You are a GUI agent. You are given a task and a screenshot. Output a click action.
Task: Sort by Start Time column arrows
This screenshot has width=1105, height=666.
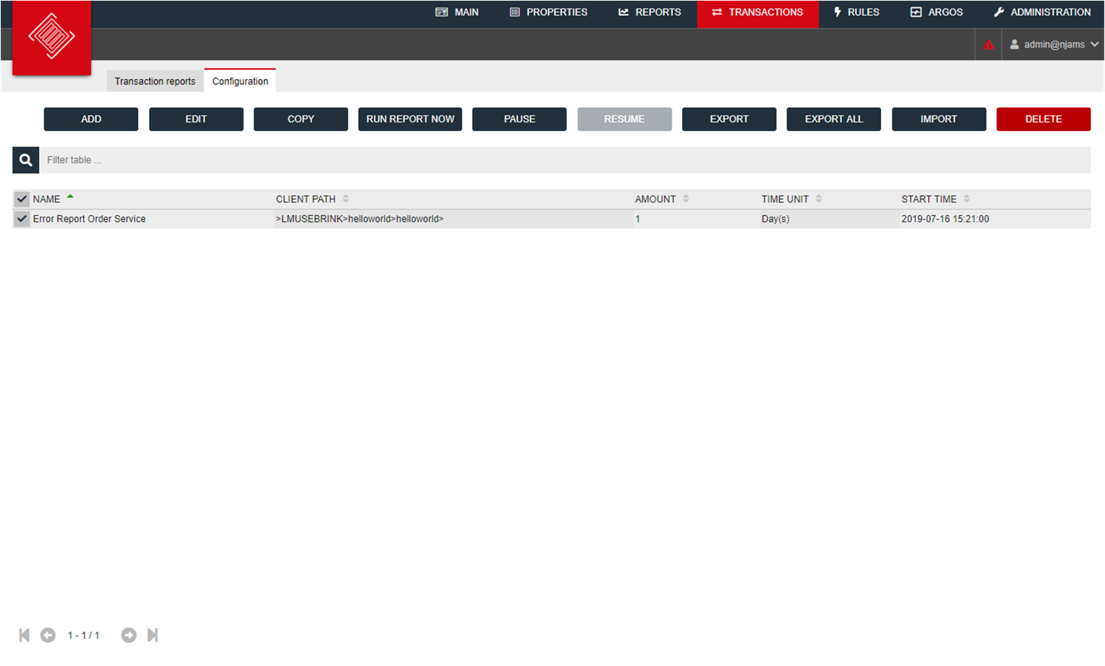pyautogui.click(x=966, y=199)
